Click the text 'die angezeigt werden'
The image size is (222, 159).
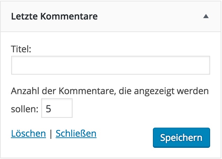point(164,91)
